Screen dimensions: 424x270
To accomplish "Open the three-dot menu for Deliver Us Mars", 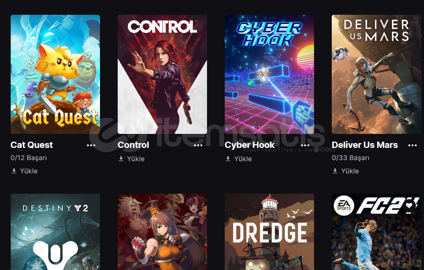I will (x=412, y=145).
